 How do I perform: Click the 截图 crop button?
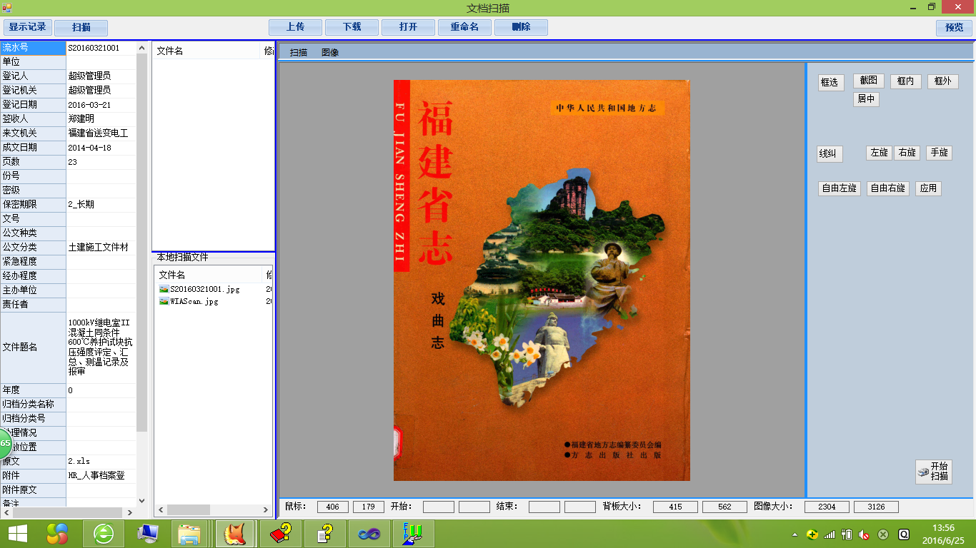pyautogui.click(x=869, y=81)
